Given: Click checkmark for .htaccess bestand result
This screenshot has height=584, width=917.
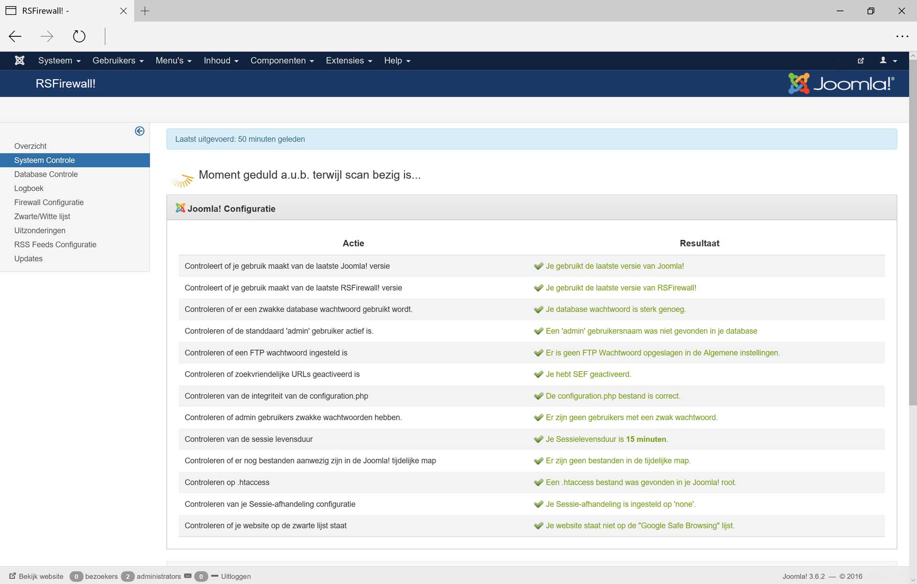Looking at the screenshot, I should pyautogui.click(x=538, y=482).
